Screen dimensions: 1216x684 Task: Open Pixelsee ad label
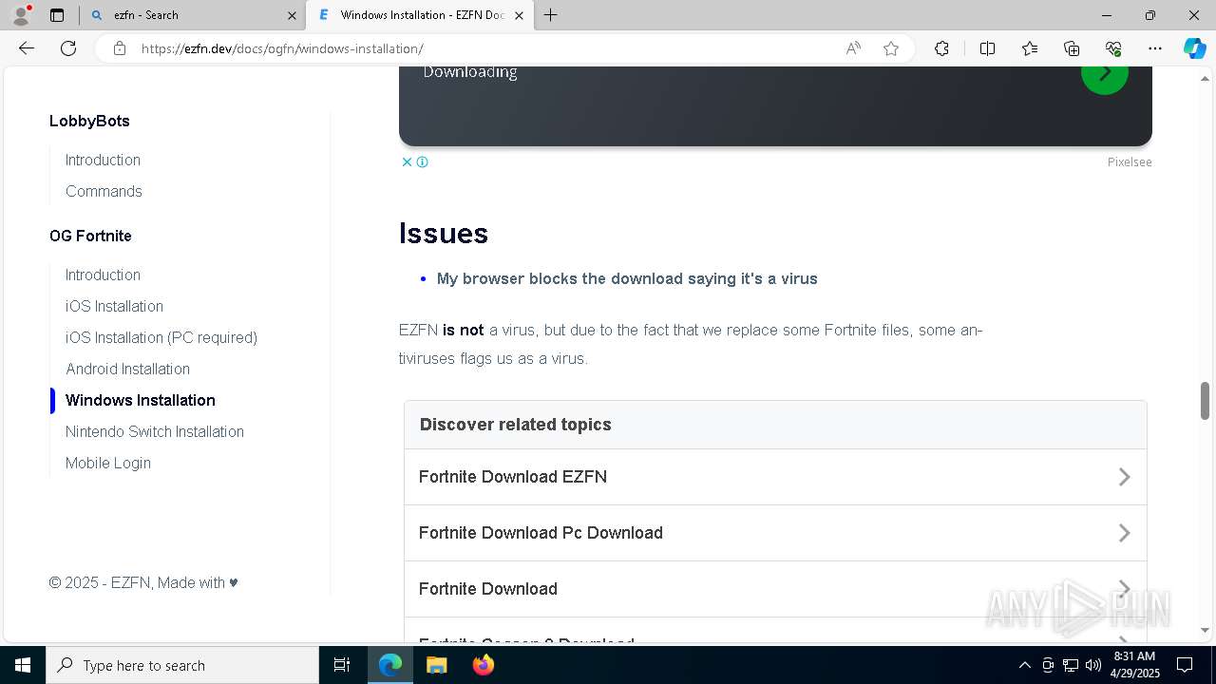click(x=1130, y=162)
